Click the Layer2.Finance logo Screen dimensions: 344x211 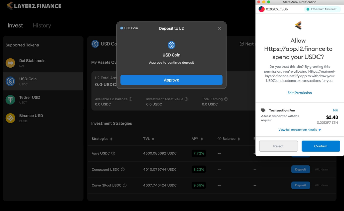click(x=34, y=6)
